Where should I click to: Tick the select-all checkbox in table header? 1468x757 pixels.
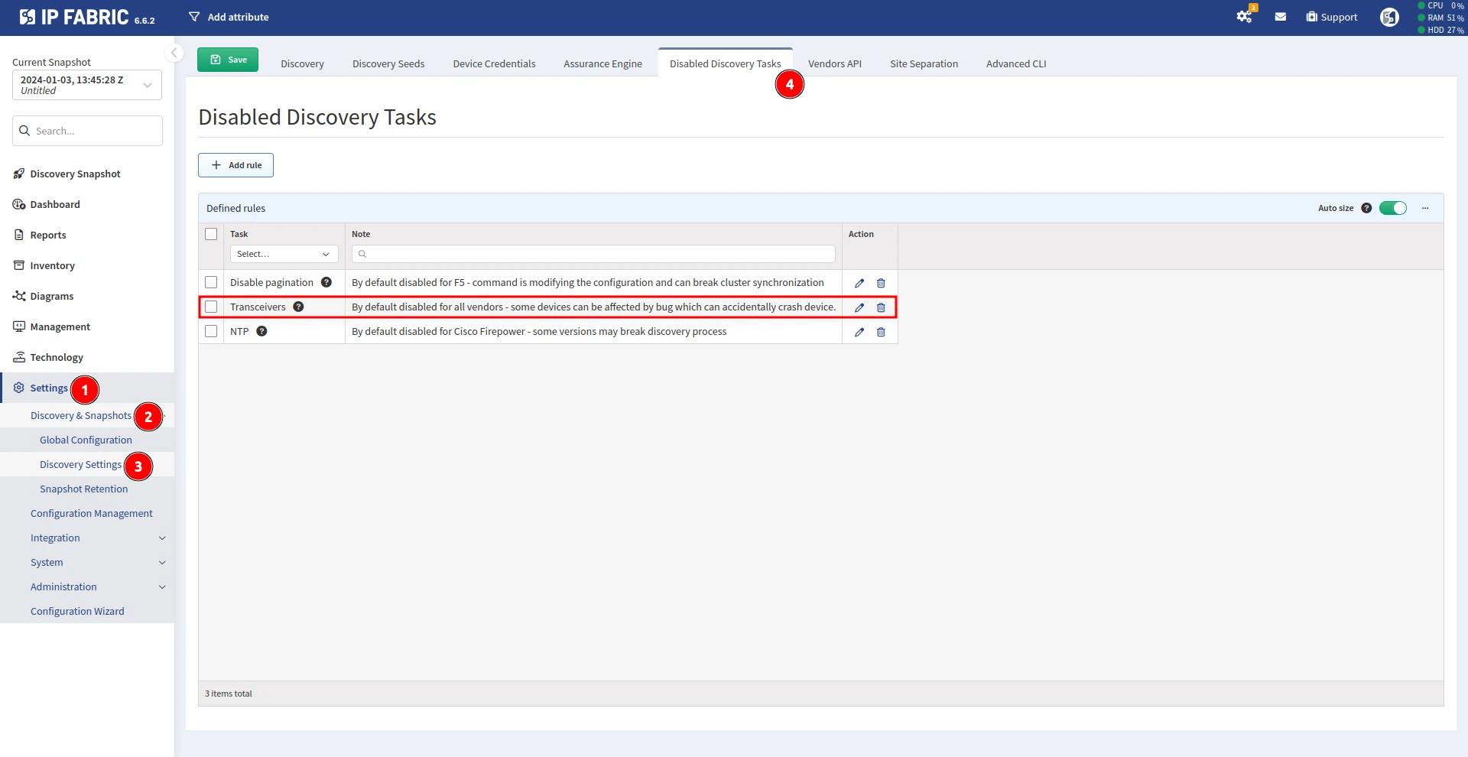[x=211, y=234]
